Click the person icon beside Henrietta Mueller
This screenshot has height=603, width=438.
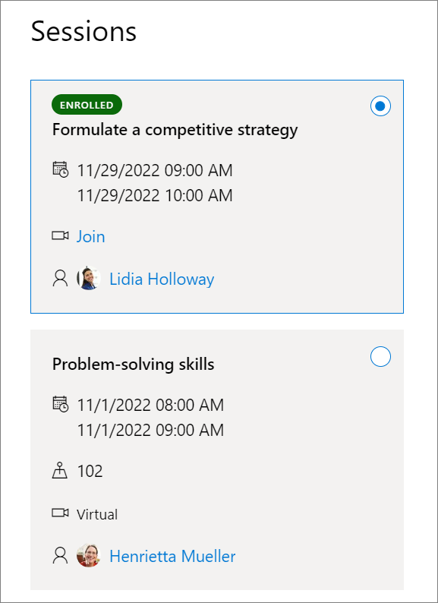[x=60, y=556]
